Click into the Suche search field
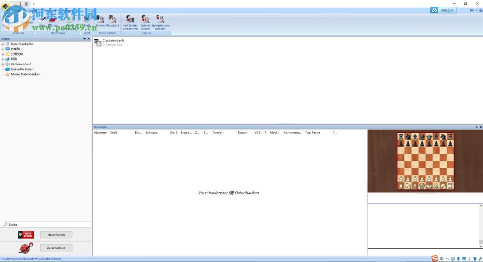Screen dimensions: 483x262 pyautogui.click(x=48, y=224)
